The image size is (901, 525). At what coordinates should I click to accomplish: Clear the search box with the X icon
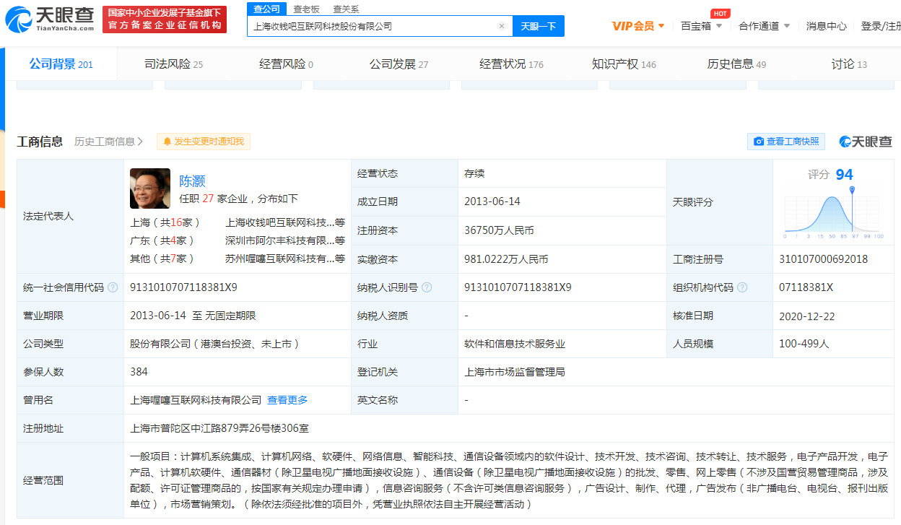pos(502,26)
